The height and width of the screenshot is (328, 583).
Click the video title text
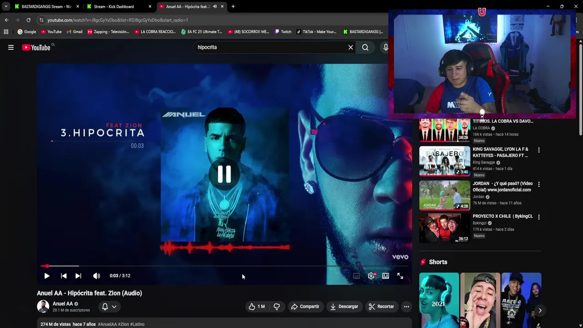pos(89,293)
